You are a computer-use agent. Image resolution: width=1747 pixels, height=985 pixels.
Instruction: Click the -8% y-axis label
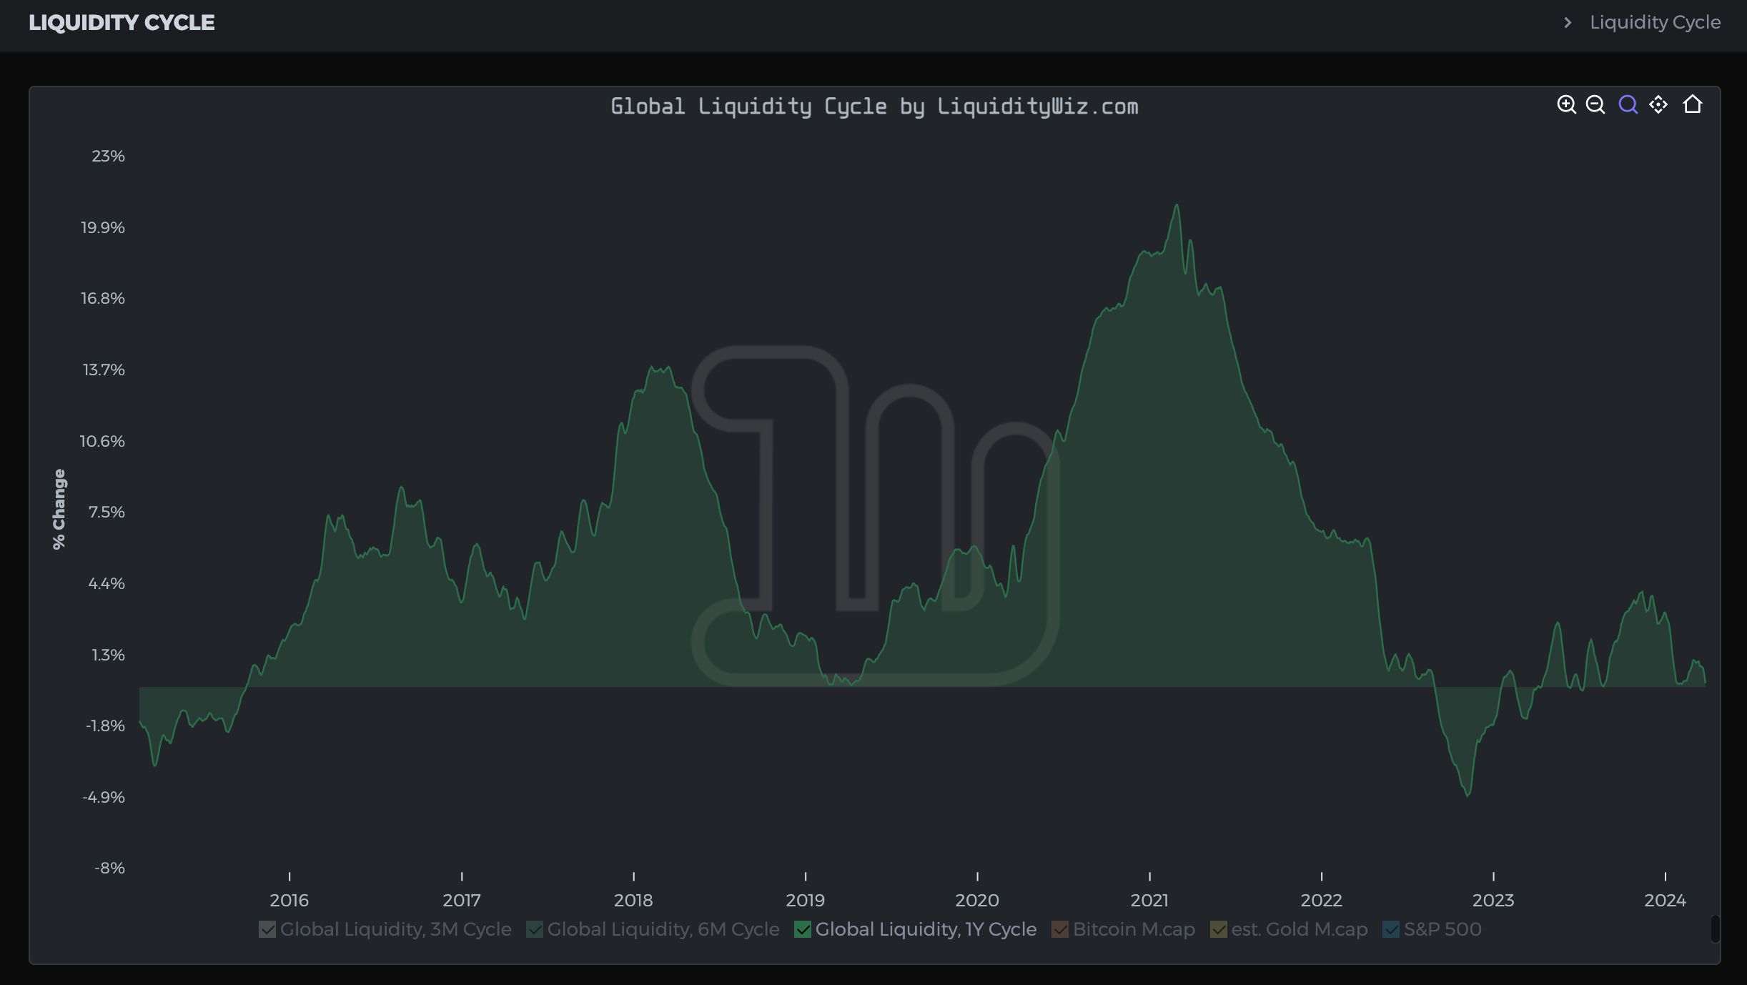pyautogui.click(x=109, y=868)
